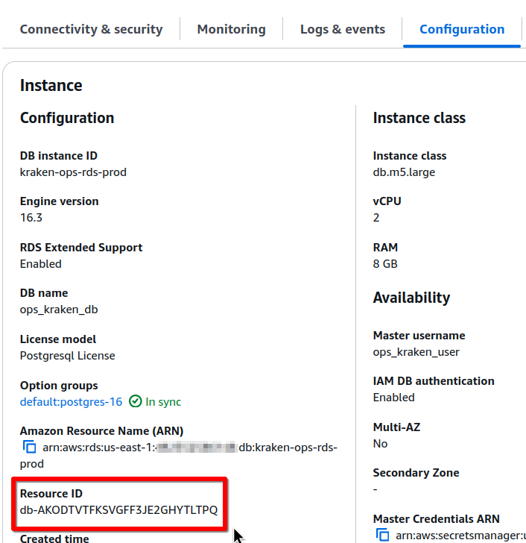Select the Configuration tab
This screenshot has width=526, height=543.
462,30
